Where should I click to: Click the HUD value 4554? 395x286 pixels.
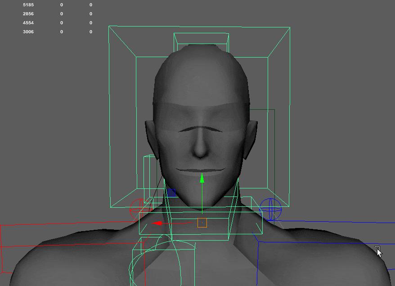28,22
